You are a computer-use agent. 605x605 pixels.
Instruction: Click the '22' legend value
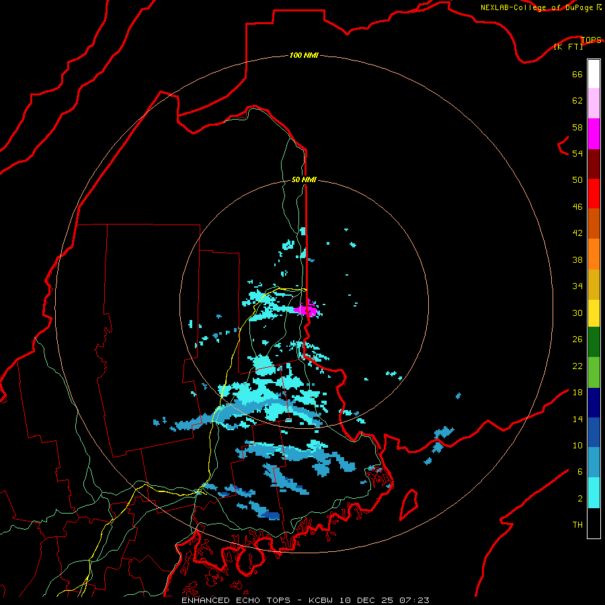click(577, 366)
